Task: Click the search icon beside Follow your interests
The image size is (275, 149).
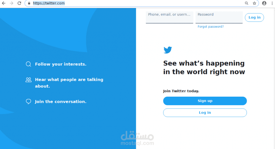Action: click(28, 64)
